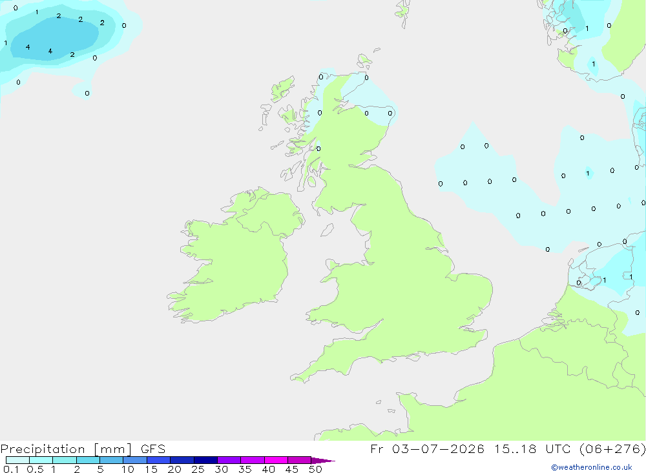Click the over-50 arrow tip of legend

[x=323, y=461]
